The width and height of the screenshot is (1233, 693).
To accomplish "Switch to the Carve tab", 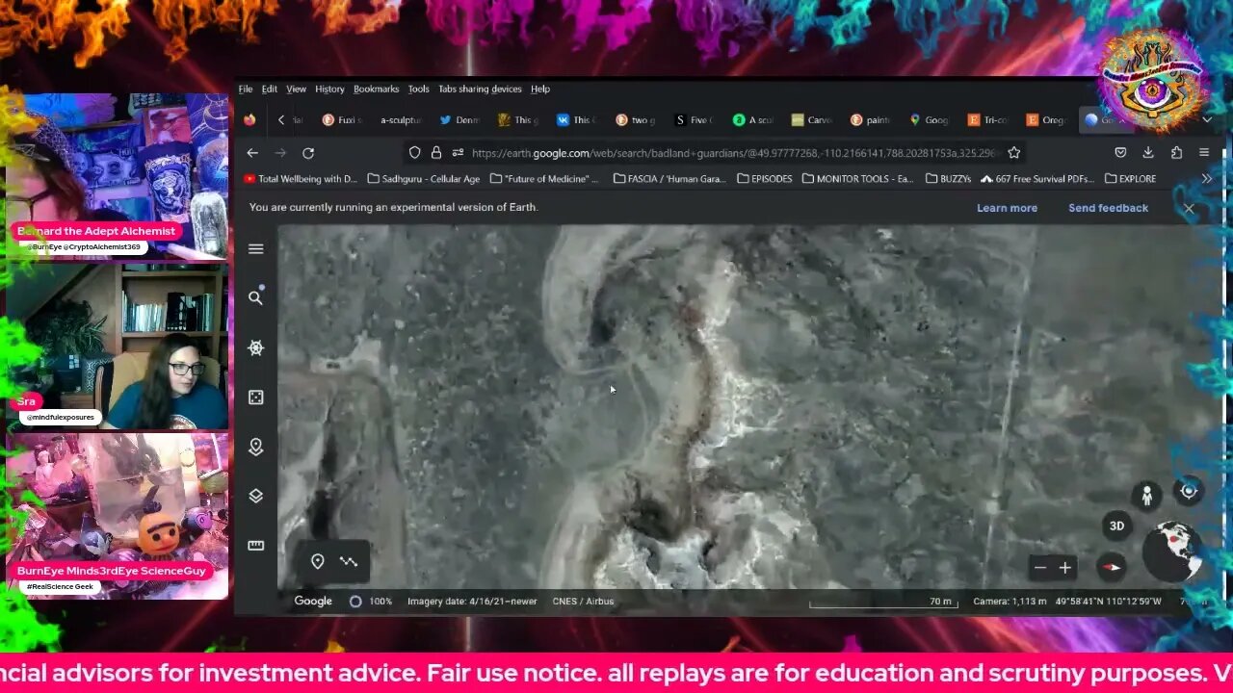I will (813, 120).
